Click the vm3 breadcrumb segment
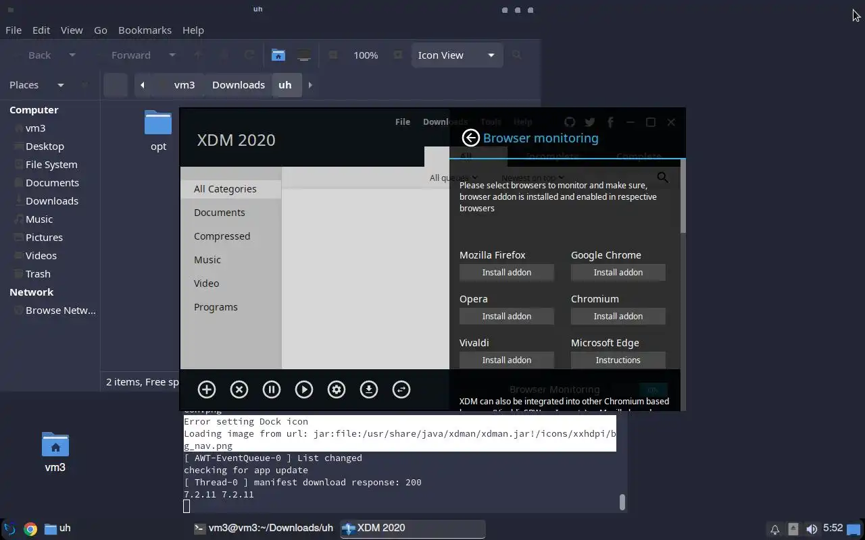 click(x=184, y=85)
